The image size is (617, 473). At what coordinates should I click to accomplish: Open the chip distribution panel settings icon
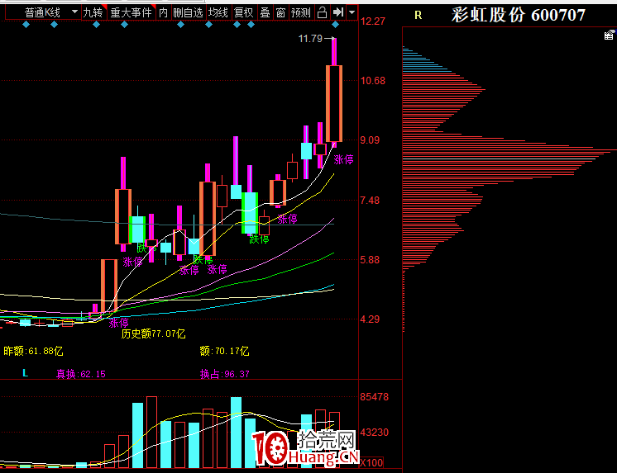(x=609, y=35)
